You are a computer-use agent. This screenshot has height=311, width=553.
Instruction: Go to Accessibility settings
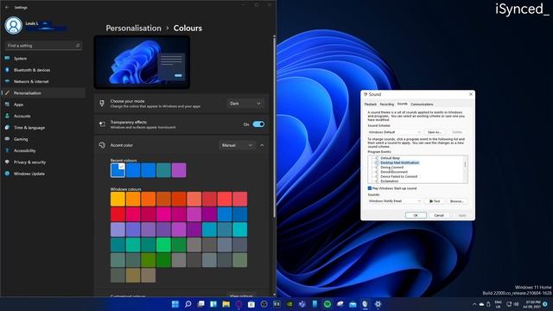[x=43, y=150]
